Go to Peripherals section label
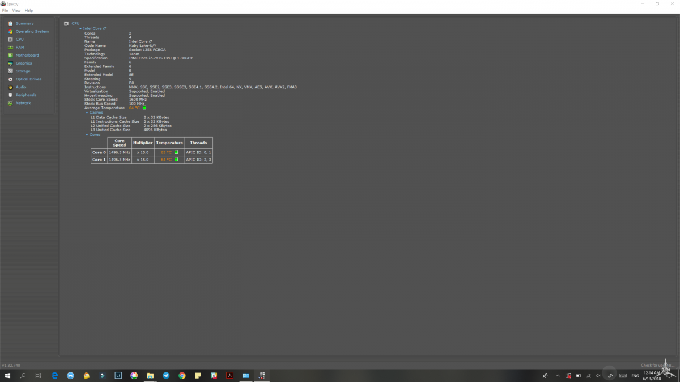Screen dimensions: 680x382 26,95
